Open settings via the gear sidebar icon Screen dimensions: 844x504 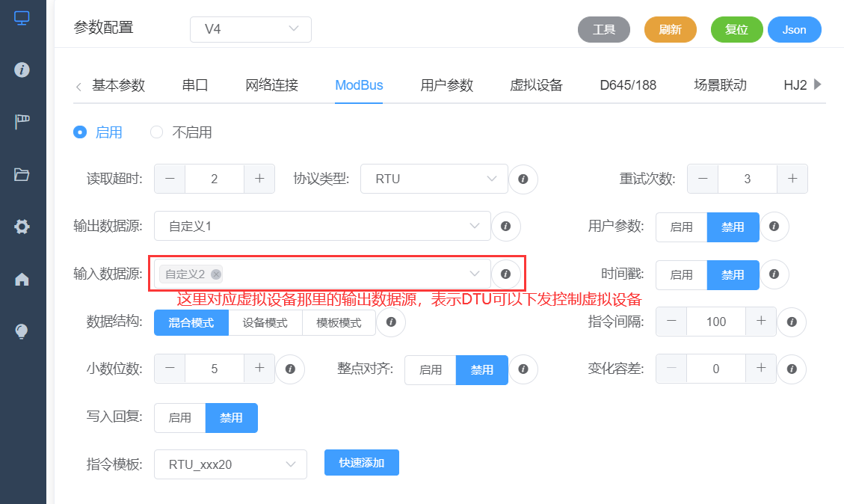pyautogui.click(x=22, y=226)
